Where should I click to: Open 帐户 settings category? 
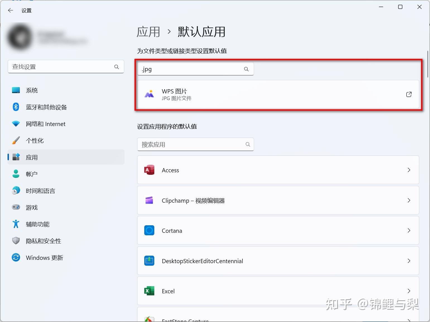[x=66, y=174]
